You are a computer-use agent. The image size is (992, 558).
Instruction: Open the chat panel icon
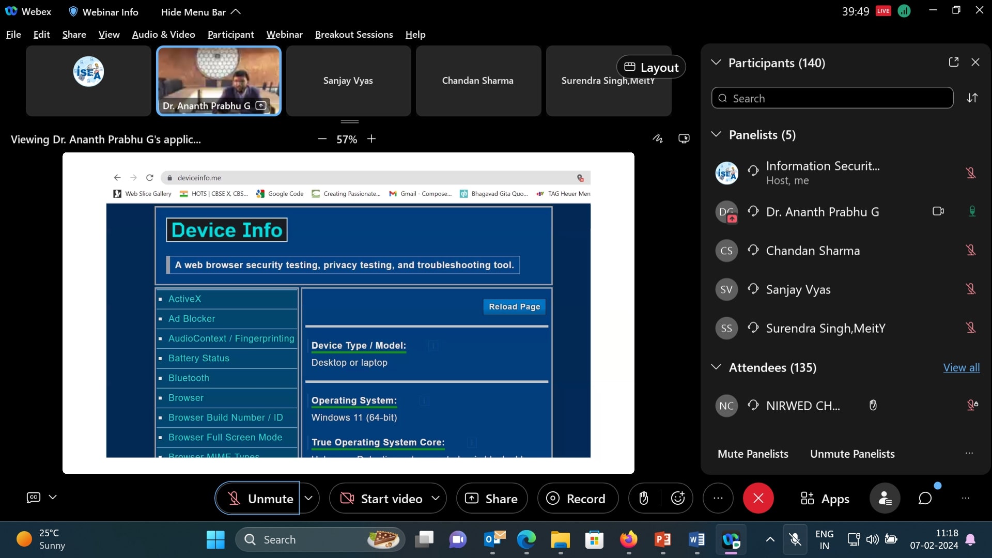coord(925,498)
